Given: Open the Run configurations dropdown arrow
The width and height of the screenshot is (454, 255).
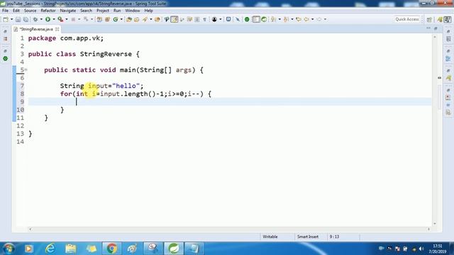Looking at the screenshot, I should tap(54, 19).
